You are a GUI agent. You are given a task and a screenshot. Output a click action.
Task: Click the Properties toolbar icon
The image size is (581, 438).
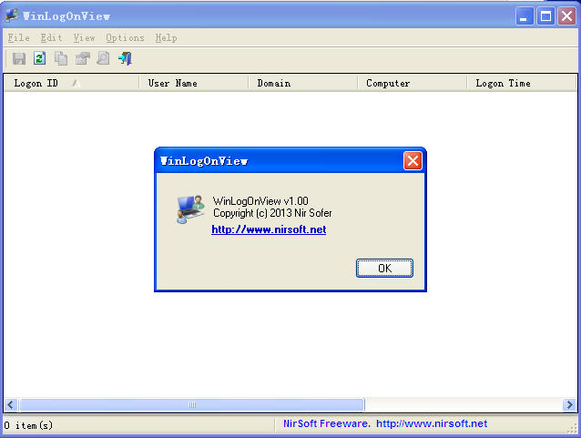[x=83, y=58]
